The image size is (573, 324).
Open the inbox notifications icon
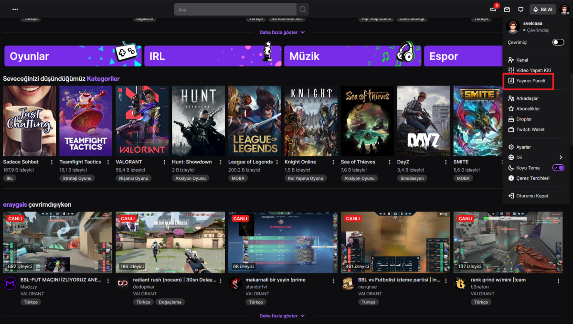507,10
